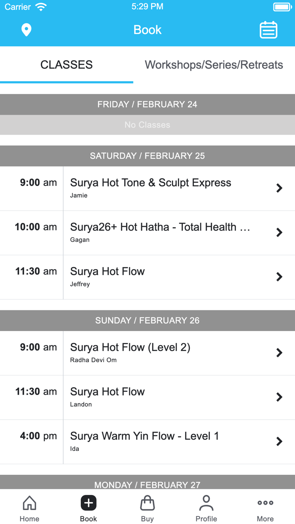This screenshot has height=524, width=295.
Task: Select the SATURDAY / FEBRUARY 25 header
Action: (x=147, y=155)
